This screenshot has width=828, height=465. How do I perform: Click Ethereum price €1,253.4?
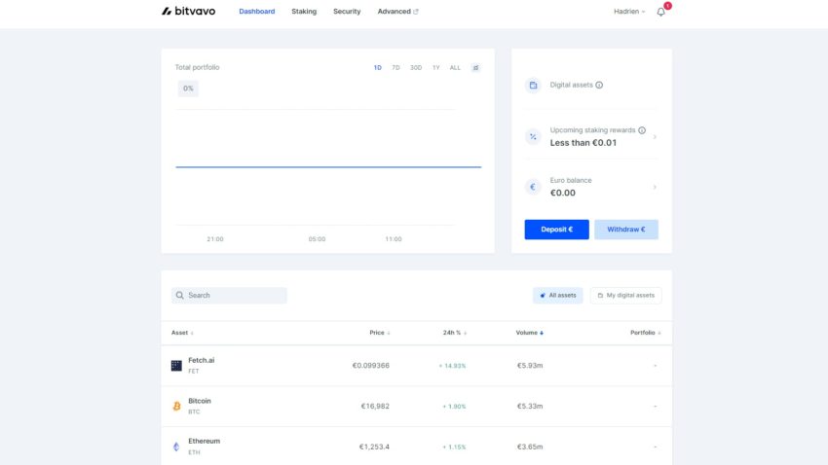(374, 447)
